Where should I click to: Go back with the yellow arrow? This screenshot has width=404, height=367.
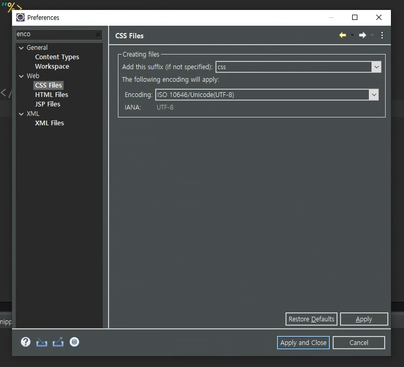pyautogui.click(x=343, y=35)
